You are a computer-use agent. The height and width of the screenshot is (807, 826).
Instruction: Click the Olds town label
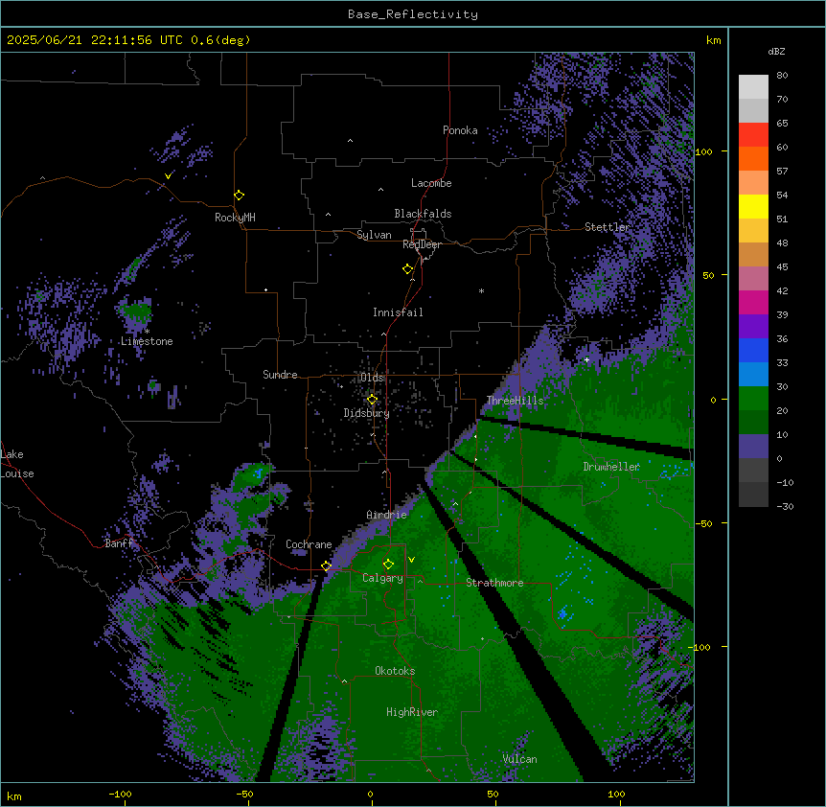(x=372, y=378)
